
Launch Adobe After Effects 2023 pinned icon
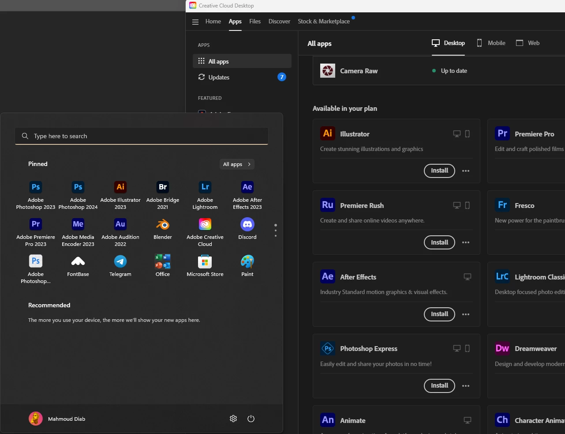(x=247, y=195)
